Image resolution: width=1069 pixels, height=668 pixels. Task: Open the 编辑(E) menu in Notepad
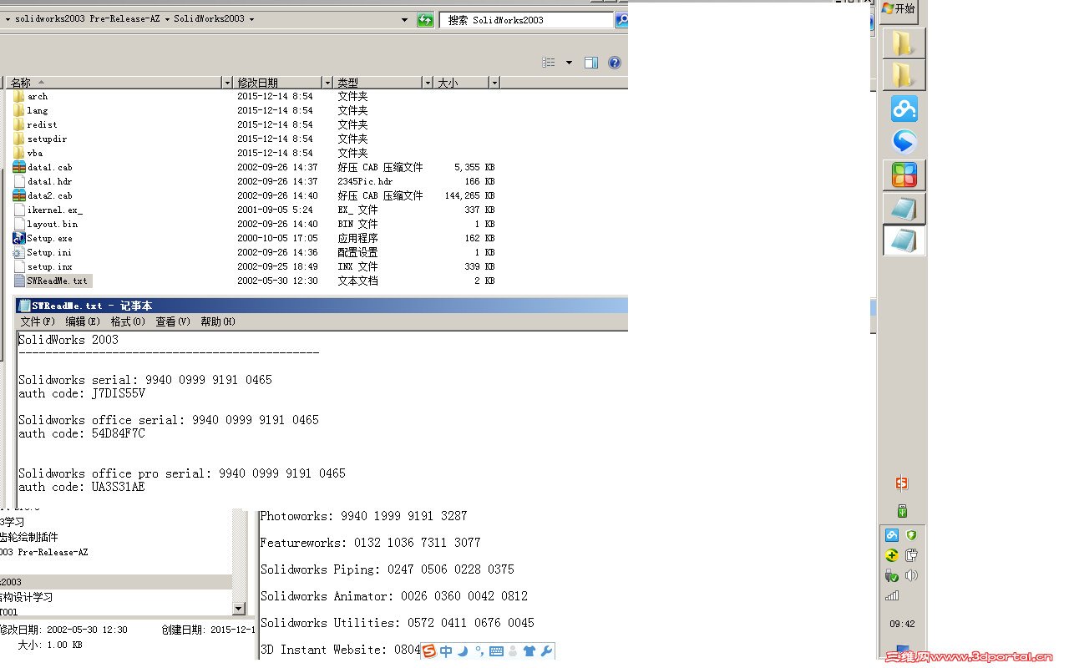[x=83, y=321]
